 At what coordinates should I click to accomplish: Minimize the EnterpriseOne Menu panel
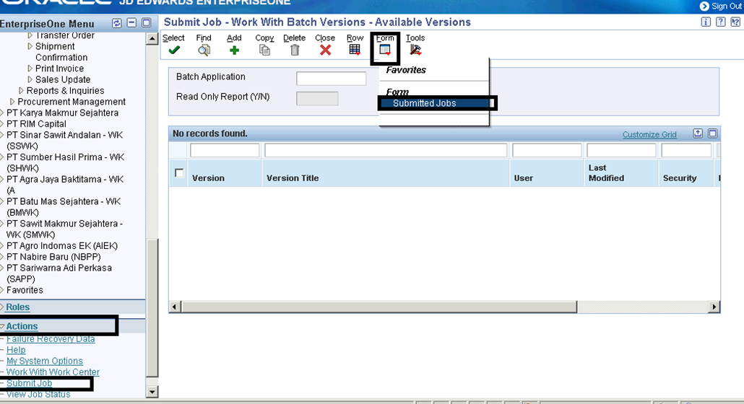point(132,23)
